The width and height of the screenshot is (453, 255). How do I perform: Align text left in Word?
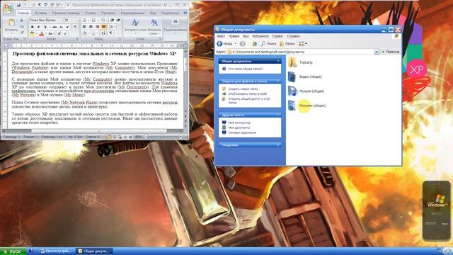pos(84,27)
